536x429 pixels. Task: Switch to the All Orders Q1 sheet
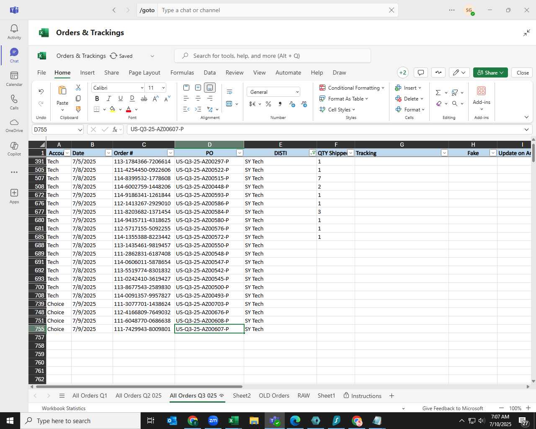tap(90, 395)
